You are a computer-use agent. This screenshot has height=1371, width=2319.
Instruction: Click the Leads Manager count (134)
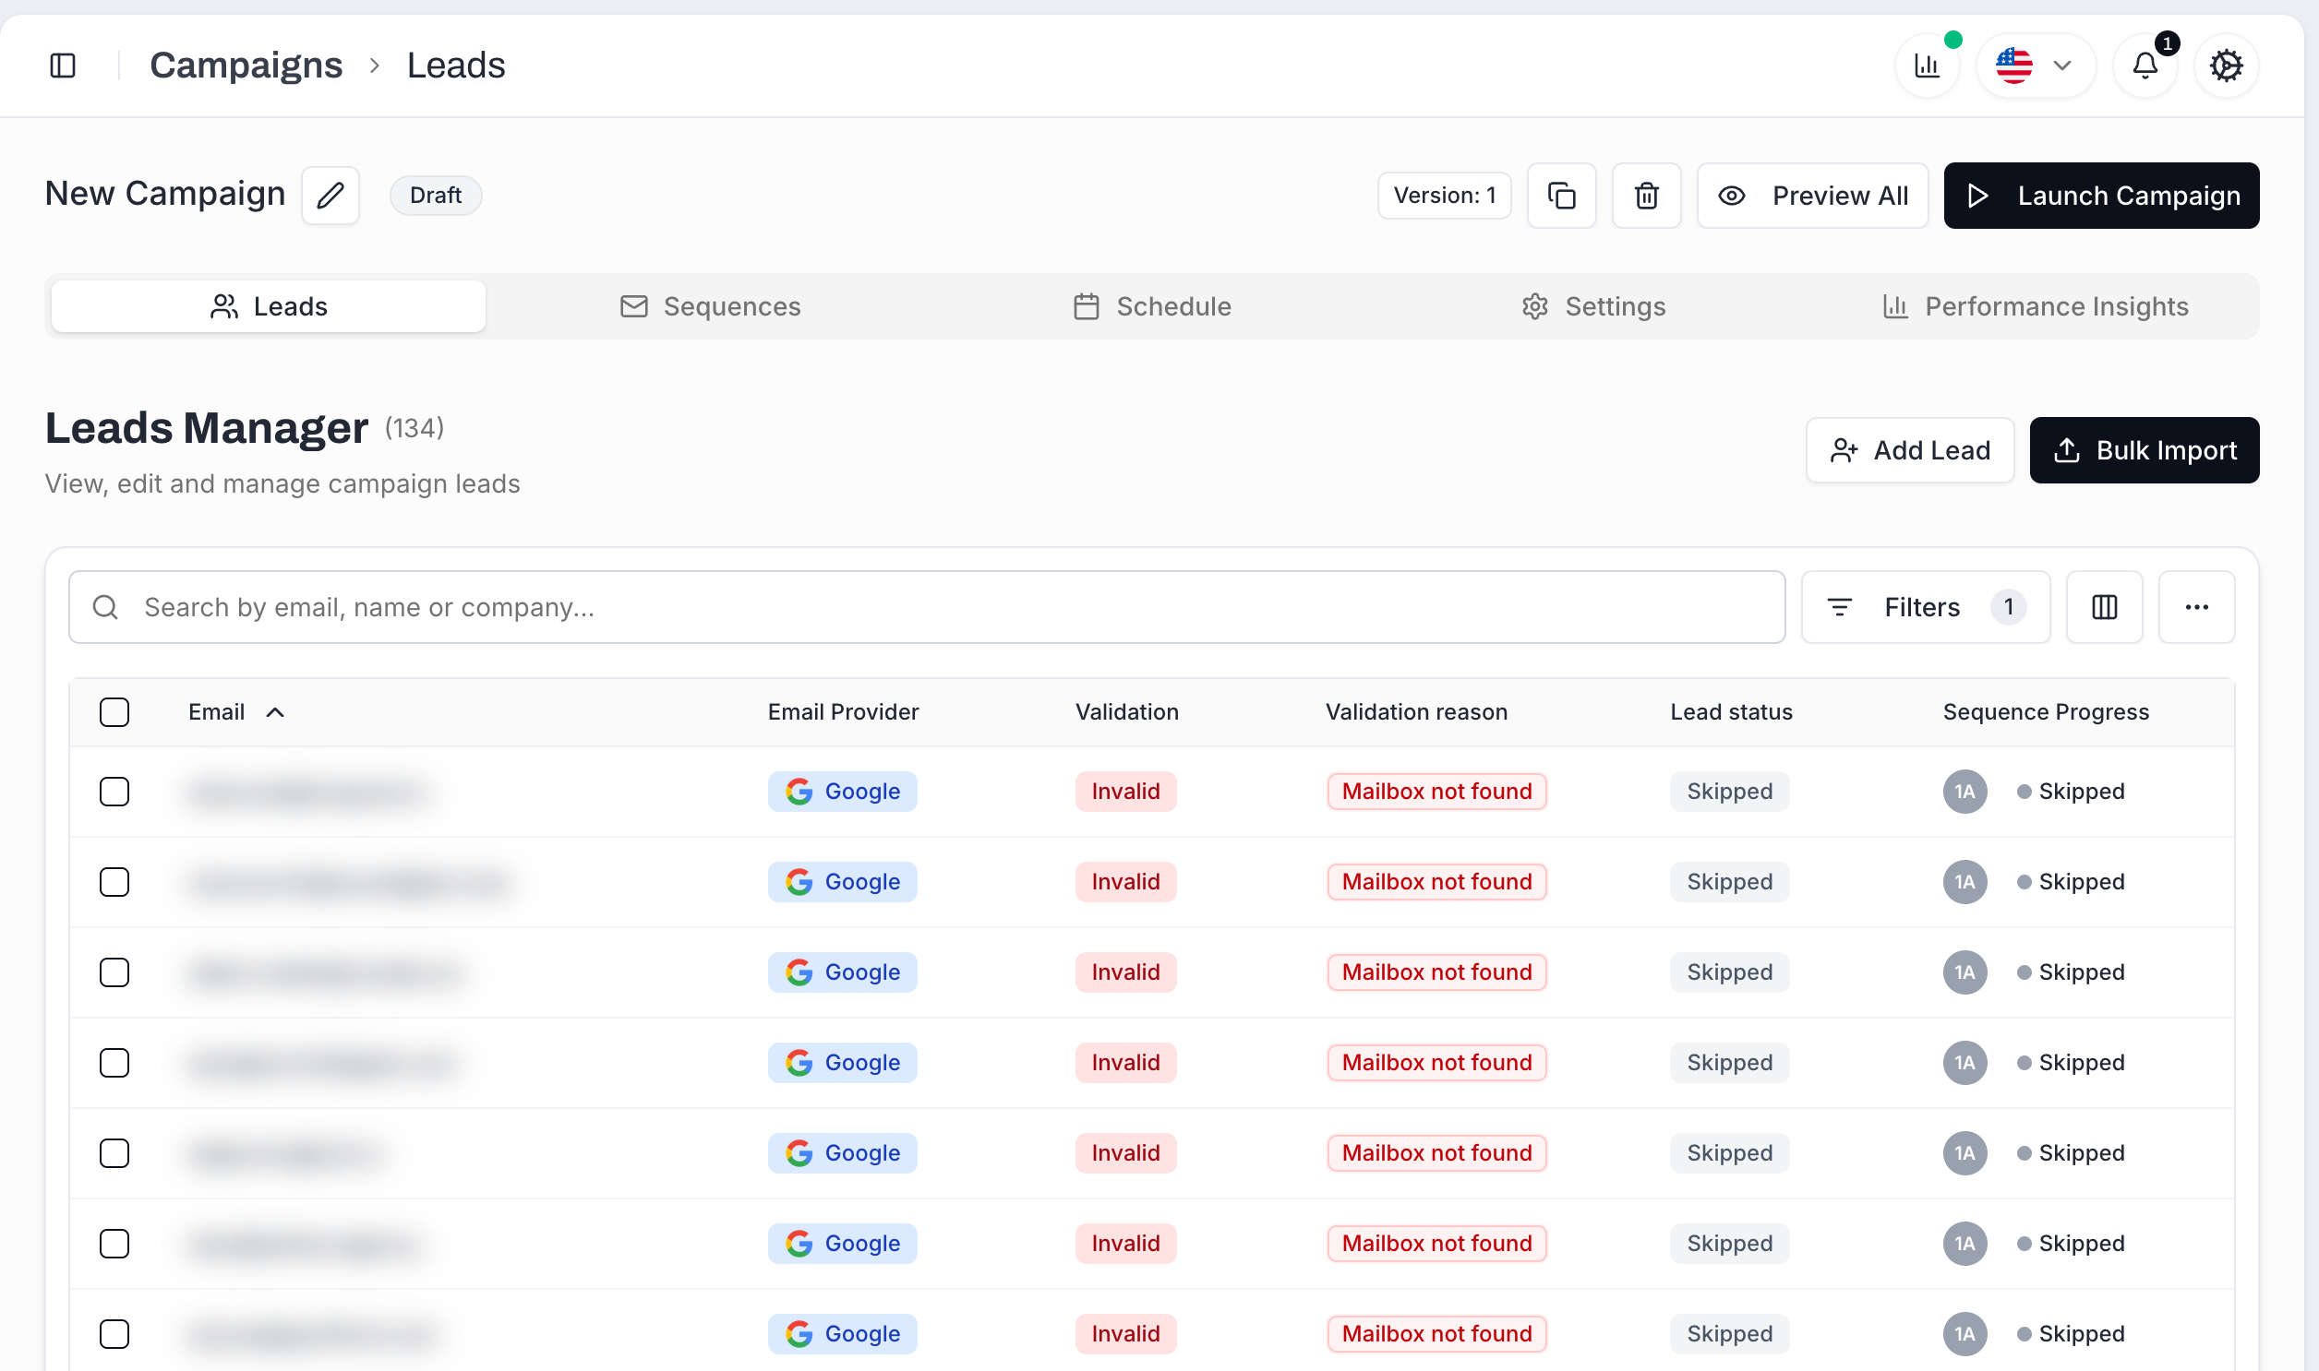click(x=415, y=428)
